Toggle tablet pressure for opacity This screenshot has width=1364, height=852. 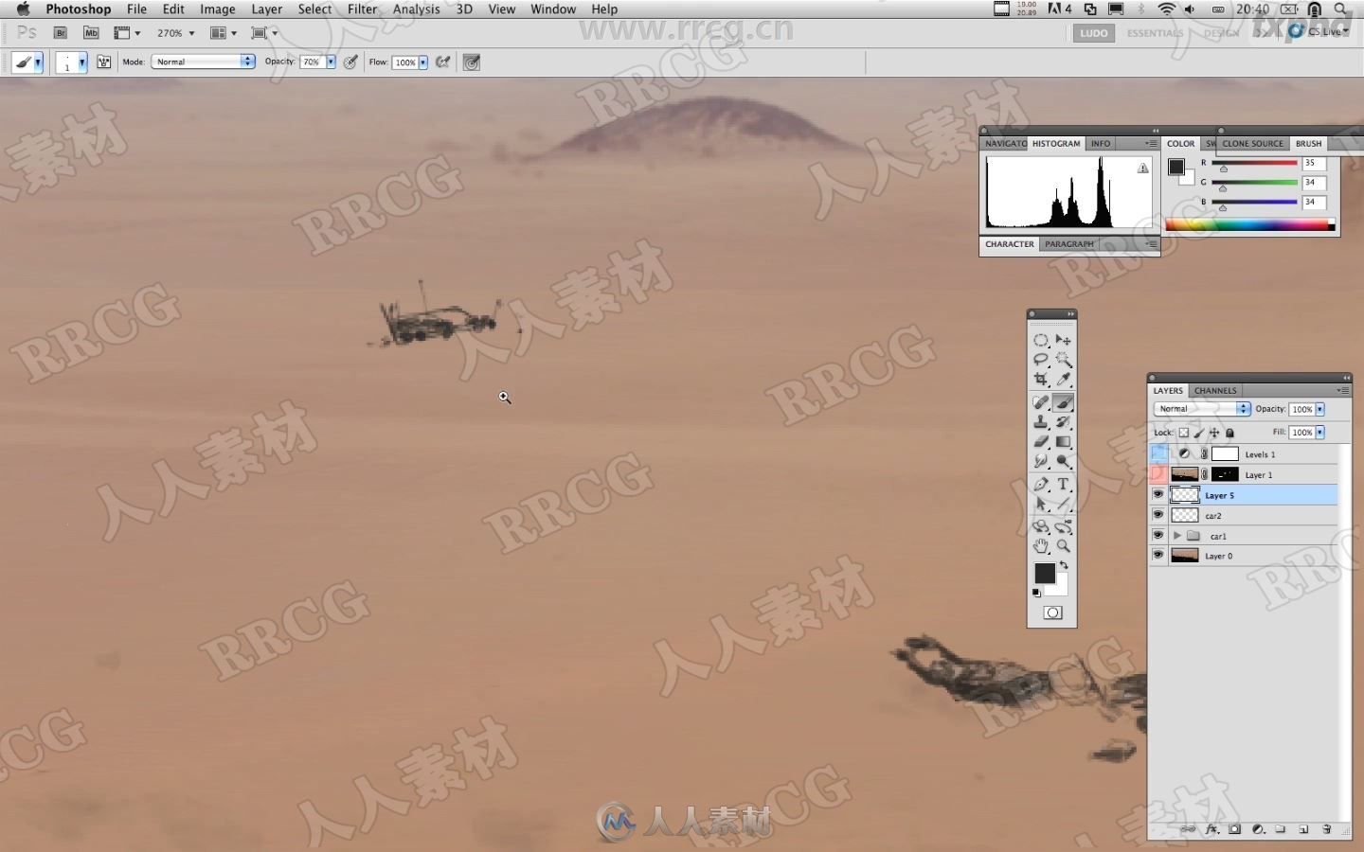tap(350, 62)
